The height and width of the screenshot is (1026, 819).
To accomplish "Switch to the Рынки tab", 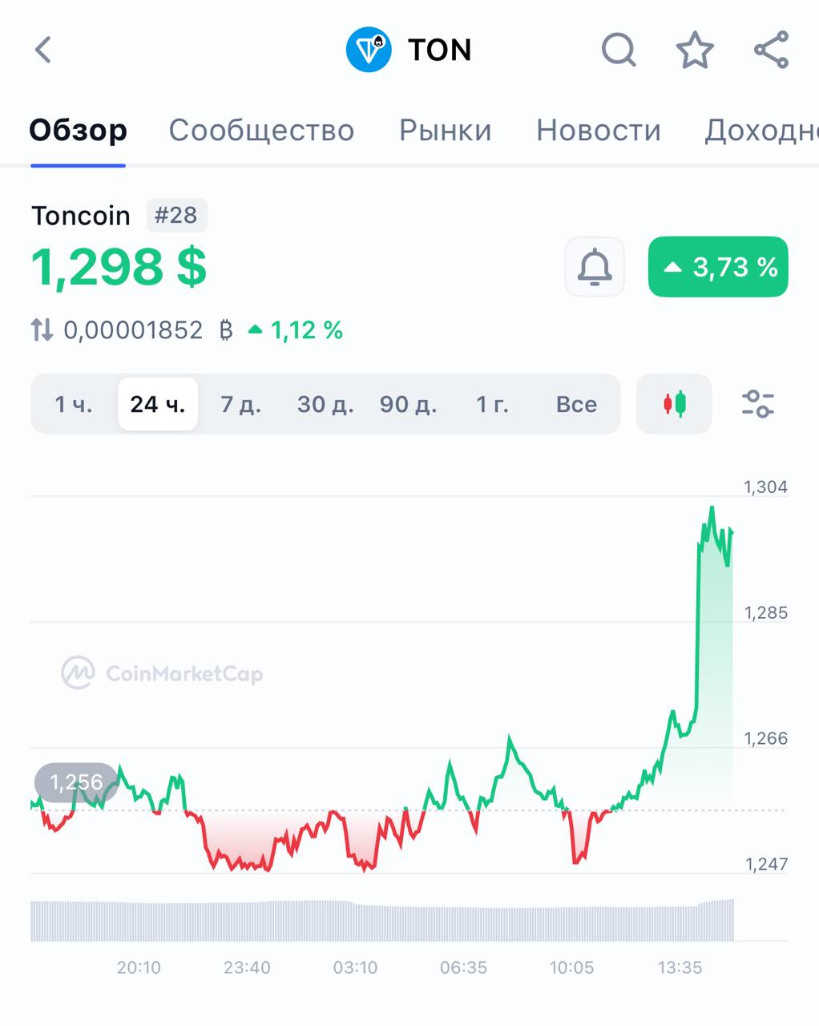I will (446, 130).
